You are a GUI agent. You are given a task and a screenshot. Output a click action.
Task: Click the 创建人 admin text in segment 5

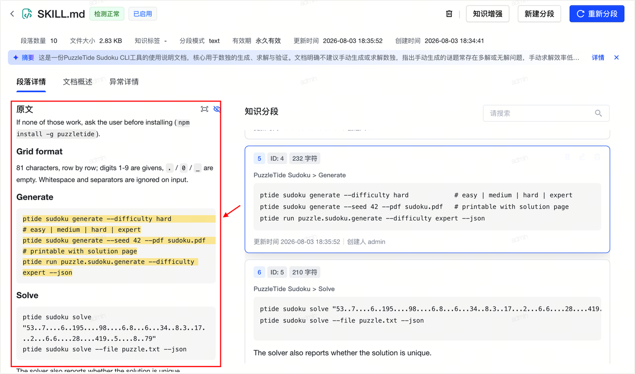366,242
